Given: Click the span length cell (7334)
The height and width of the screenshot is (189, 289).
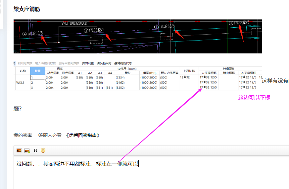Looking at the screenshot, I should click(x=127, y=78).
